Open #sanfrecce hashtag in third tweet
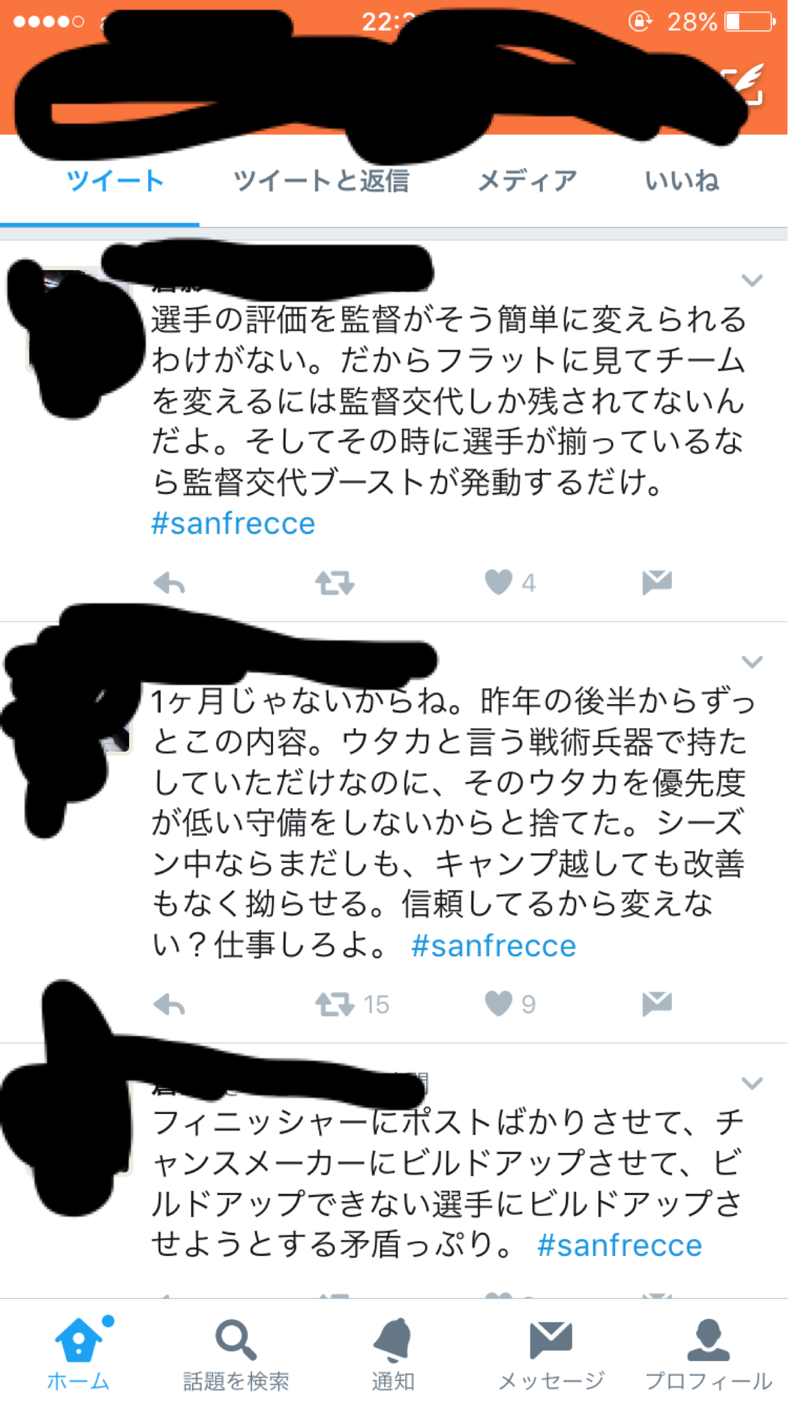 pyautogui.click(x=620, y=1245)
